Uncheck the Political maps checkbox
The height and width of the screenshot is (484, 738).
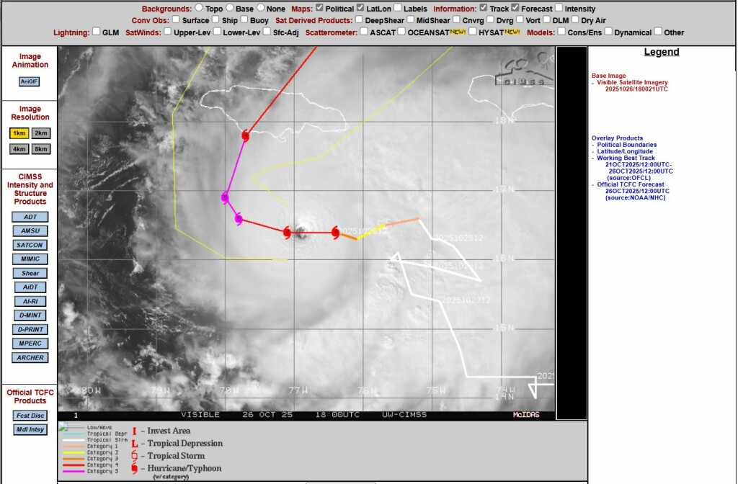[x=319, y=8]
